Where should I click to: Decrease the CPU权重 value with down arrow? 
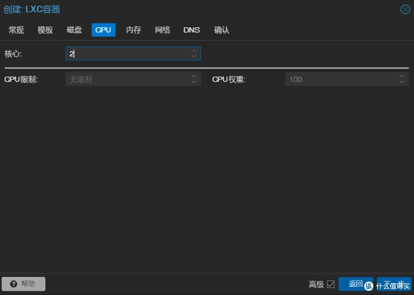tap(402, 82)
